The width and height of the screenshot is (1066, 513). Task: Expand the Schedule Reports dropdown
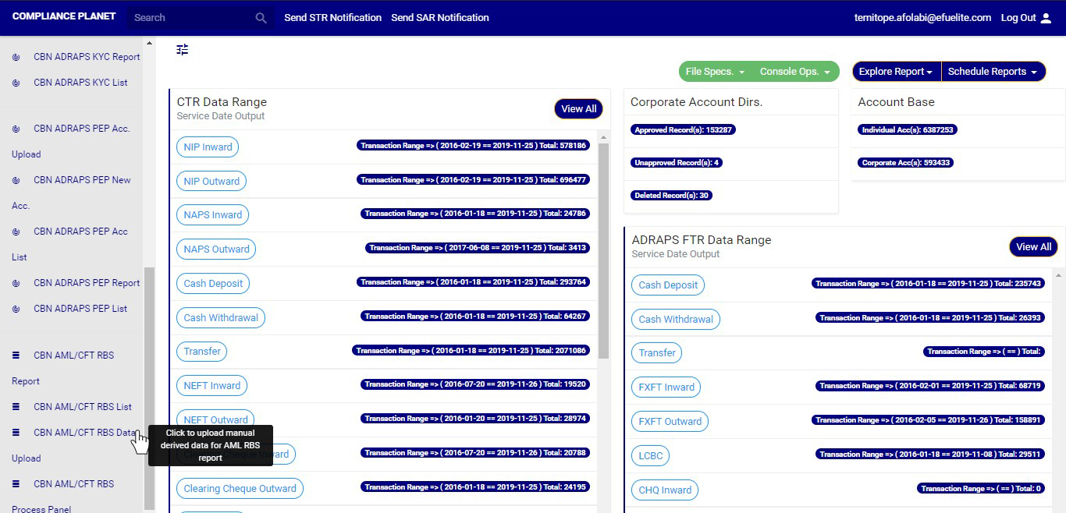[993, 72]
